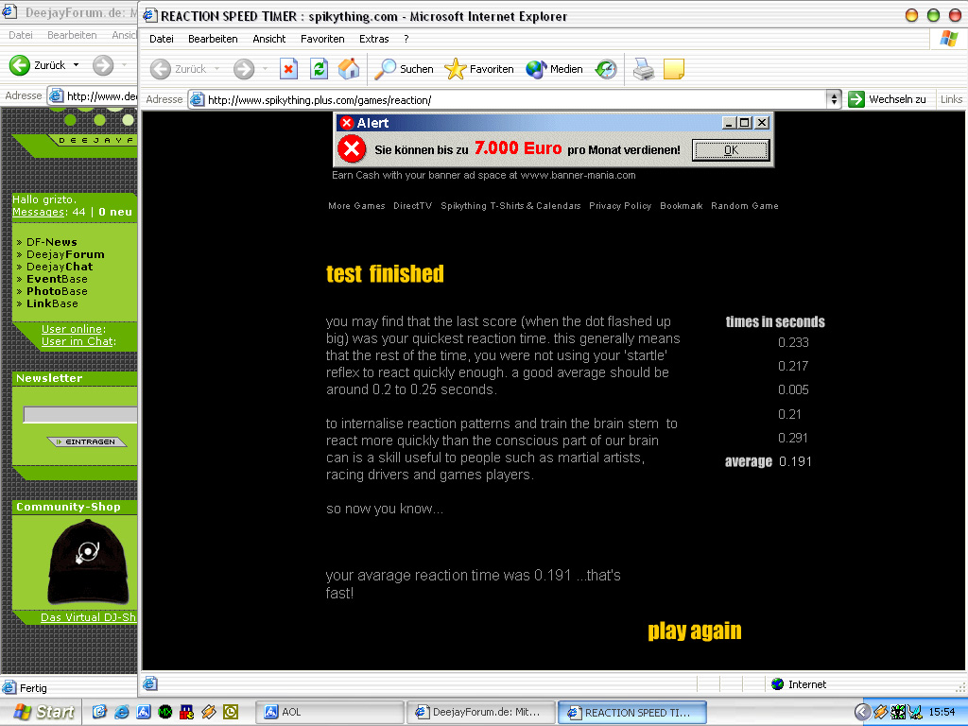Open the browsing History (Verlauf) icon
Image resolution: width=968 pixels, height=726 pixels.
[x=606, y=69]
